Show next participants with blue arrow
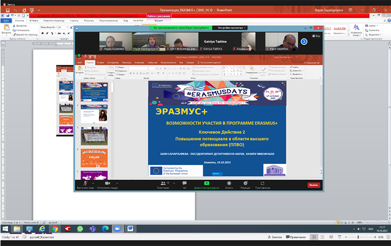 304,42
